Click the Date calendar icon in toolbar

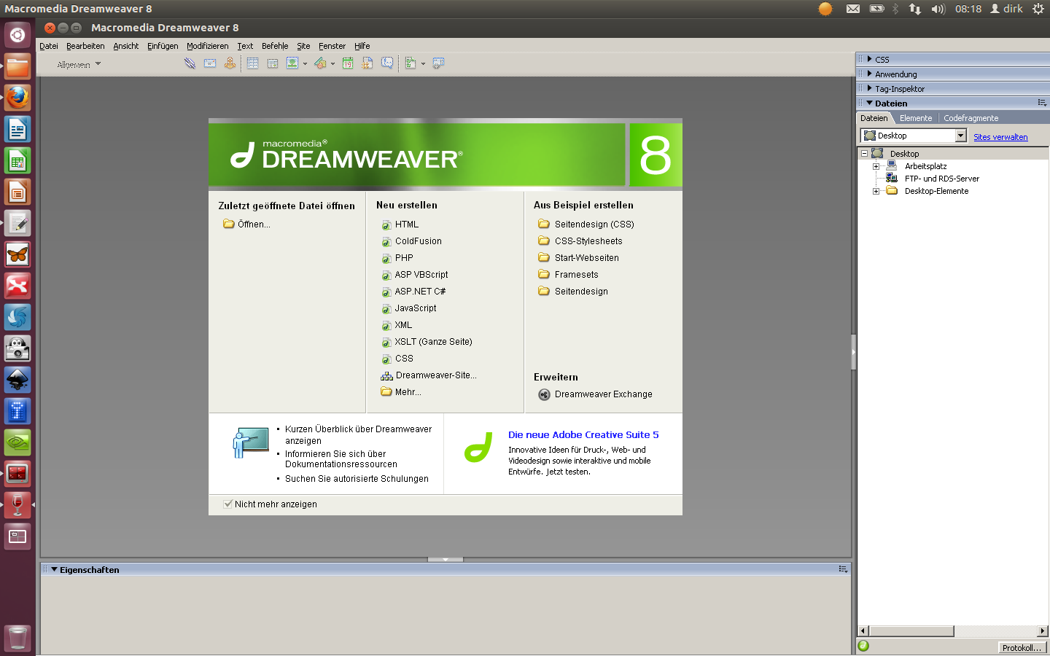pos(348,63)
